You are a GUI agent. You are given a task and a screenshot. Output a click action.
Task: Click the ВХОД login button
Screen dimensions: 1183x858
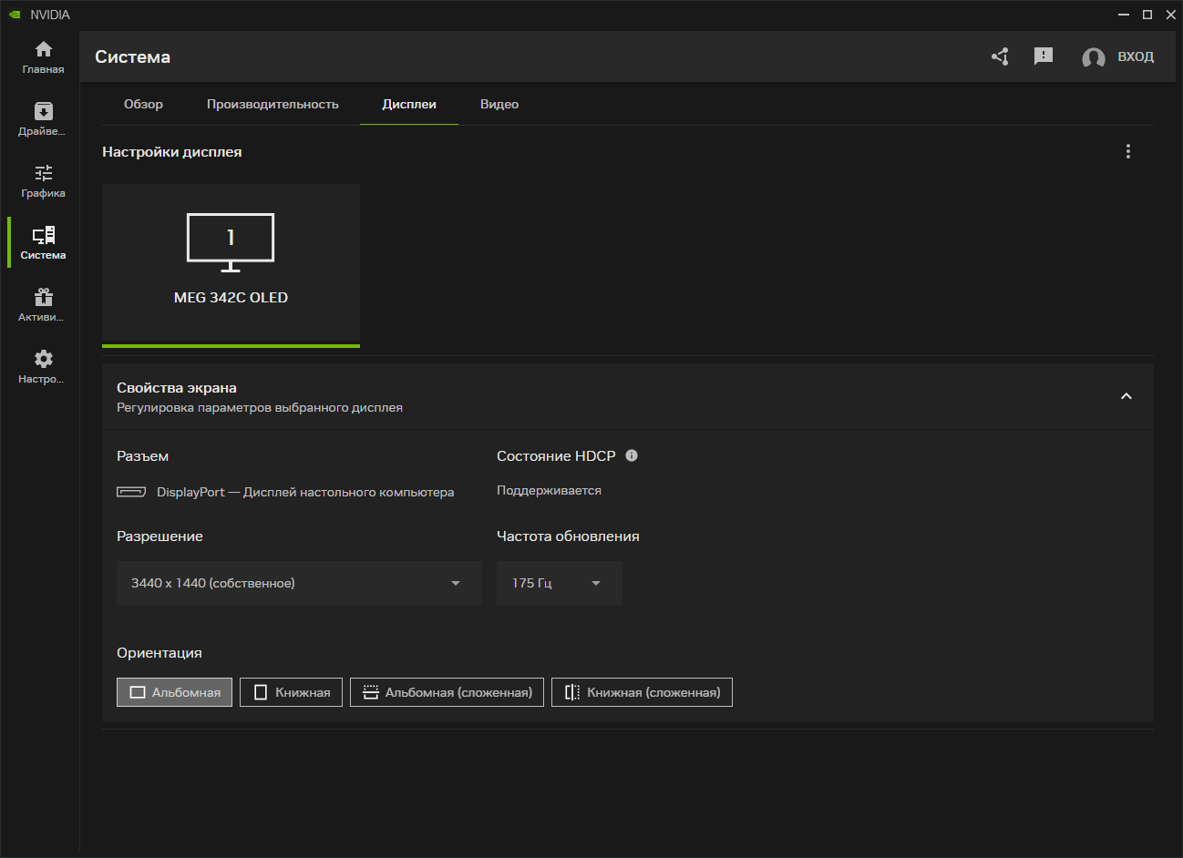1118,56
